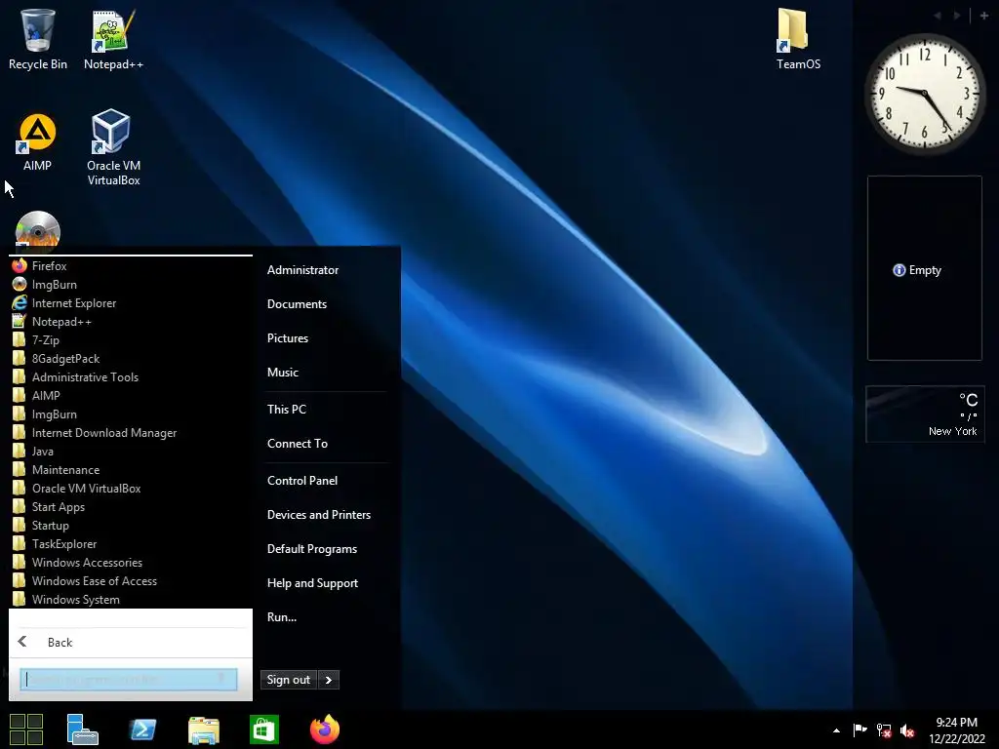The width and height of the screenshot is (999, 749).
Task: Open the network status tray icon
Action: pos(884,730)
